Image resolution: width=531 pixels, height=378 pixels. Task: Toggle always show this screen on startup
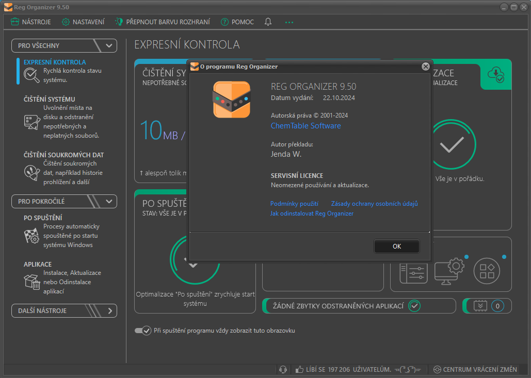(x=142, y=331)
